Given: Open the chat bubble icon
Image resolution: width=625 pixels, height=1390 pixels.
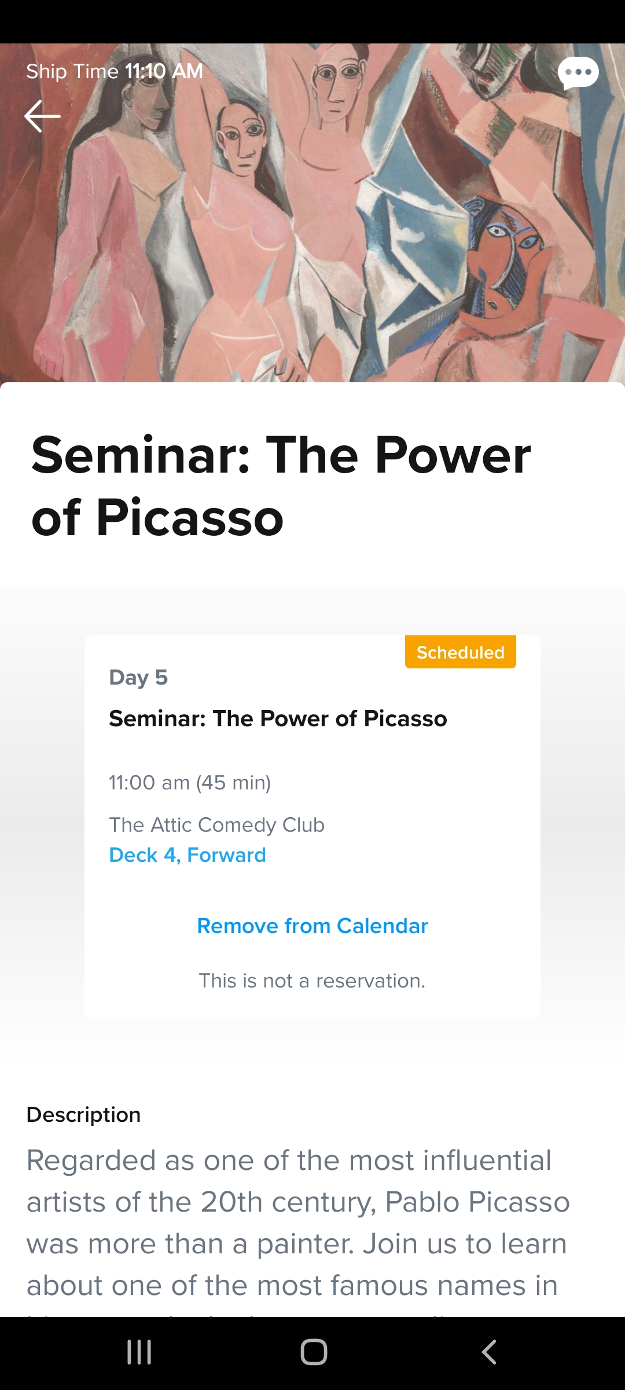Looking at the screenshot, I should (x=578, y=73).
